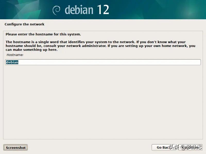The width and height of the screenshot is (206, 154).
Task: Click the @ symbol in the watermark
Action: tap(183, 147)
